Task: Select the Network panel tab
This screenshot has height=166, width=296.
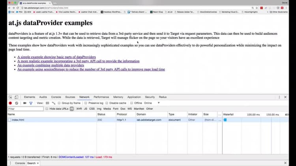Action: coord(84,97)
